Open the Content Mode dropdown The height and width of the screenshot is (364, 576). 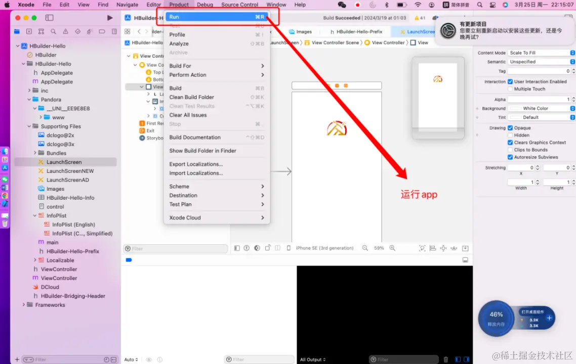pyautogui.click(x=541, y=53)
